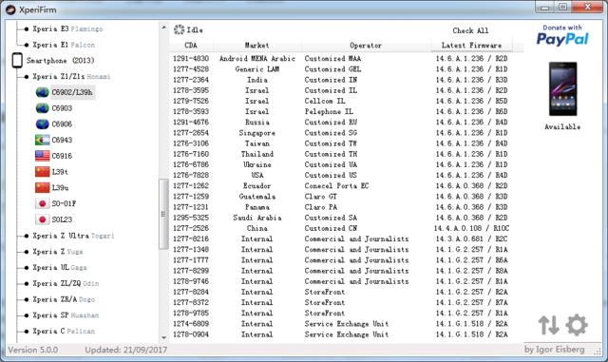This screenshot has height=362, width=608.
Task: Click the globe icon beside C6903
Action: point(42,108)
